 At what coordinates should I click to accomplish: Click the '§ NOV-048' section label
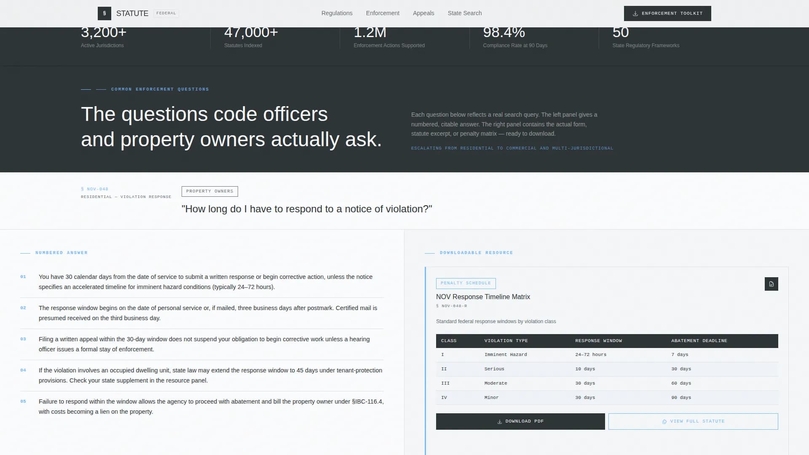pos(94,189)
